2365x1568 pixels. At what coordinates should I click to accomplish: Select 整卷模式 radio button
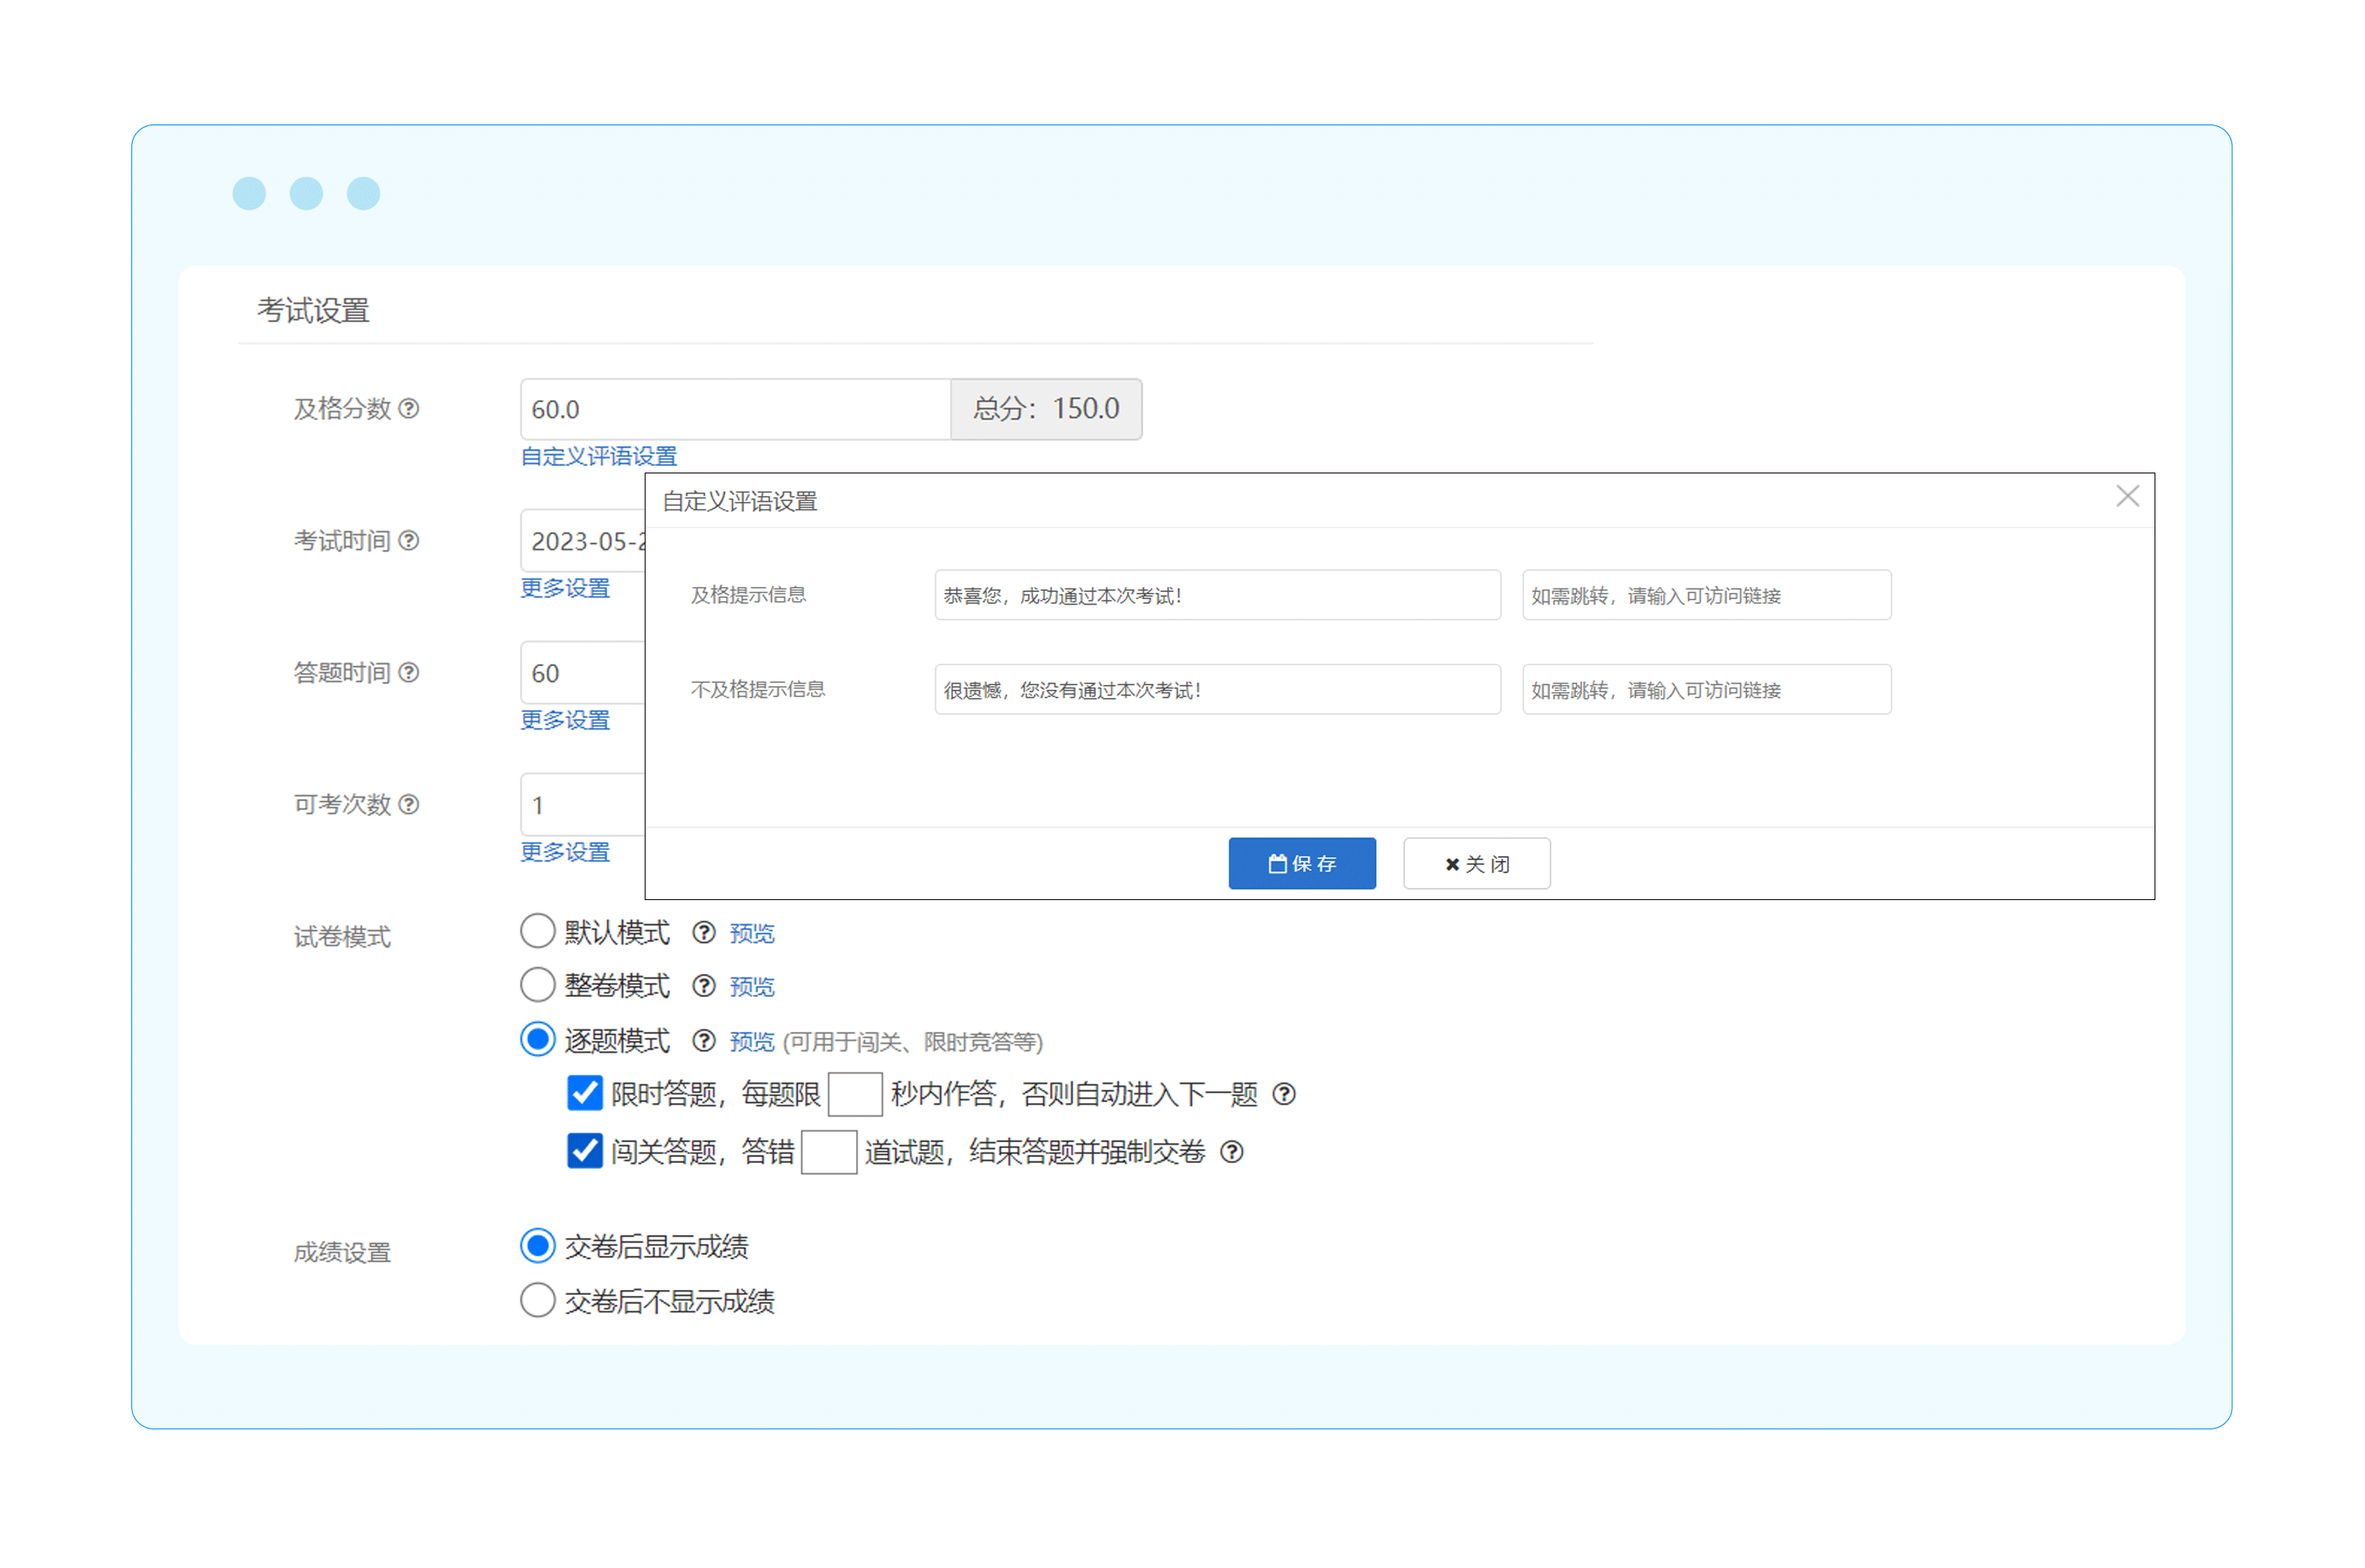[x=538, y=985]
